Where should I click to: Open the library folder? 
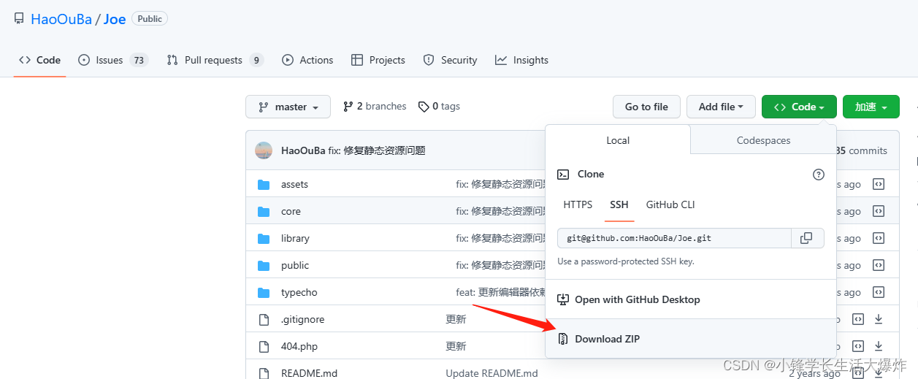[295, 238]
